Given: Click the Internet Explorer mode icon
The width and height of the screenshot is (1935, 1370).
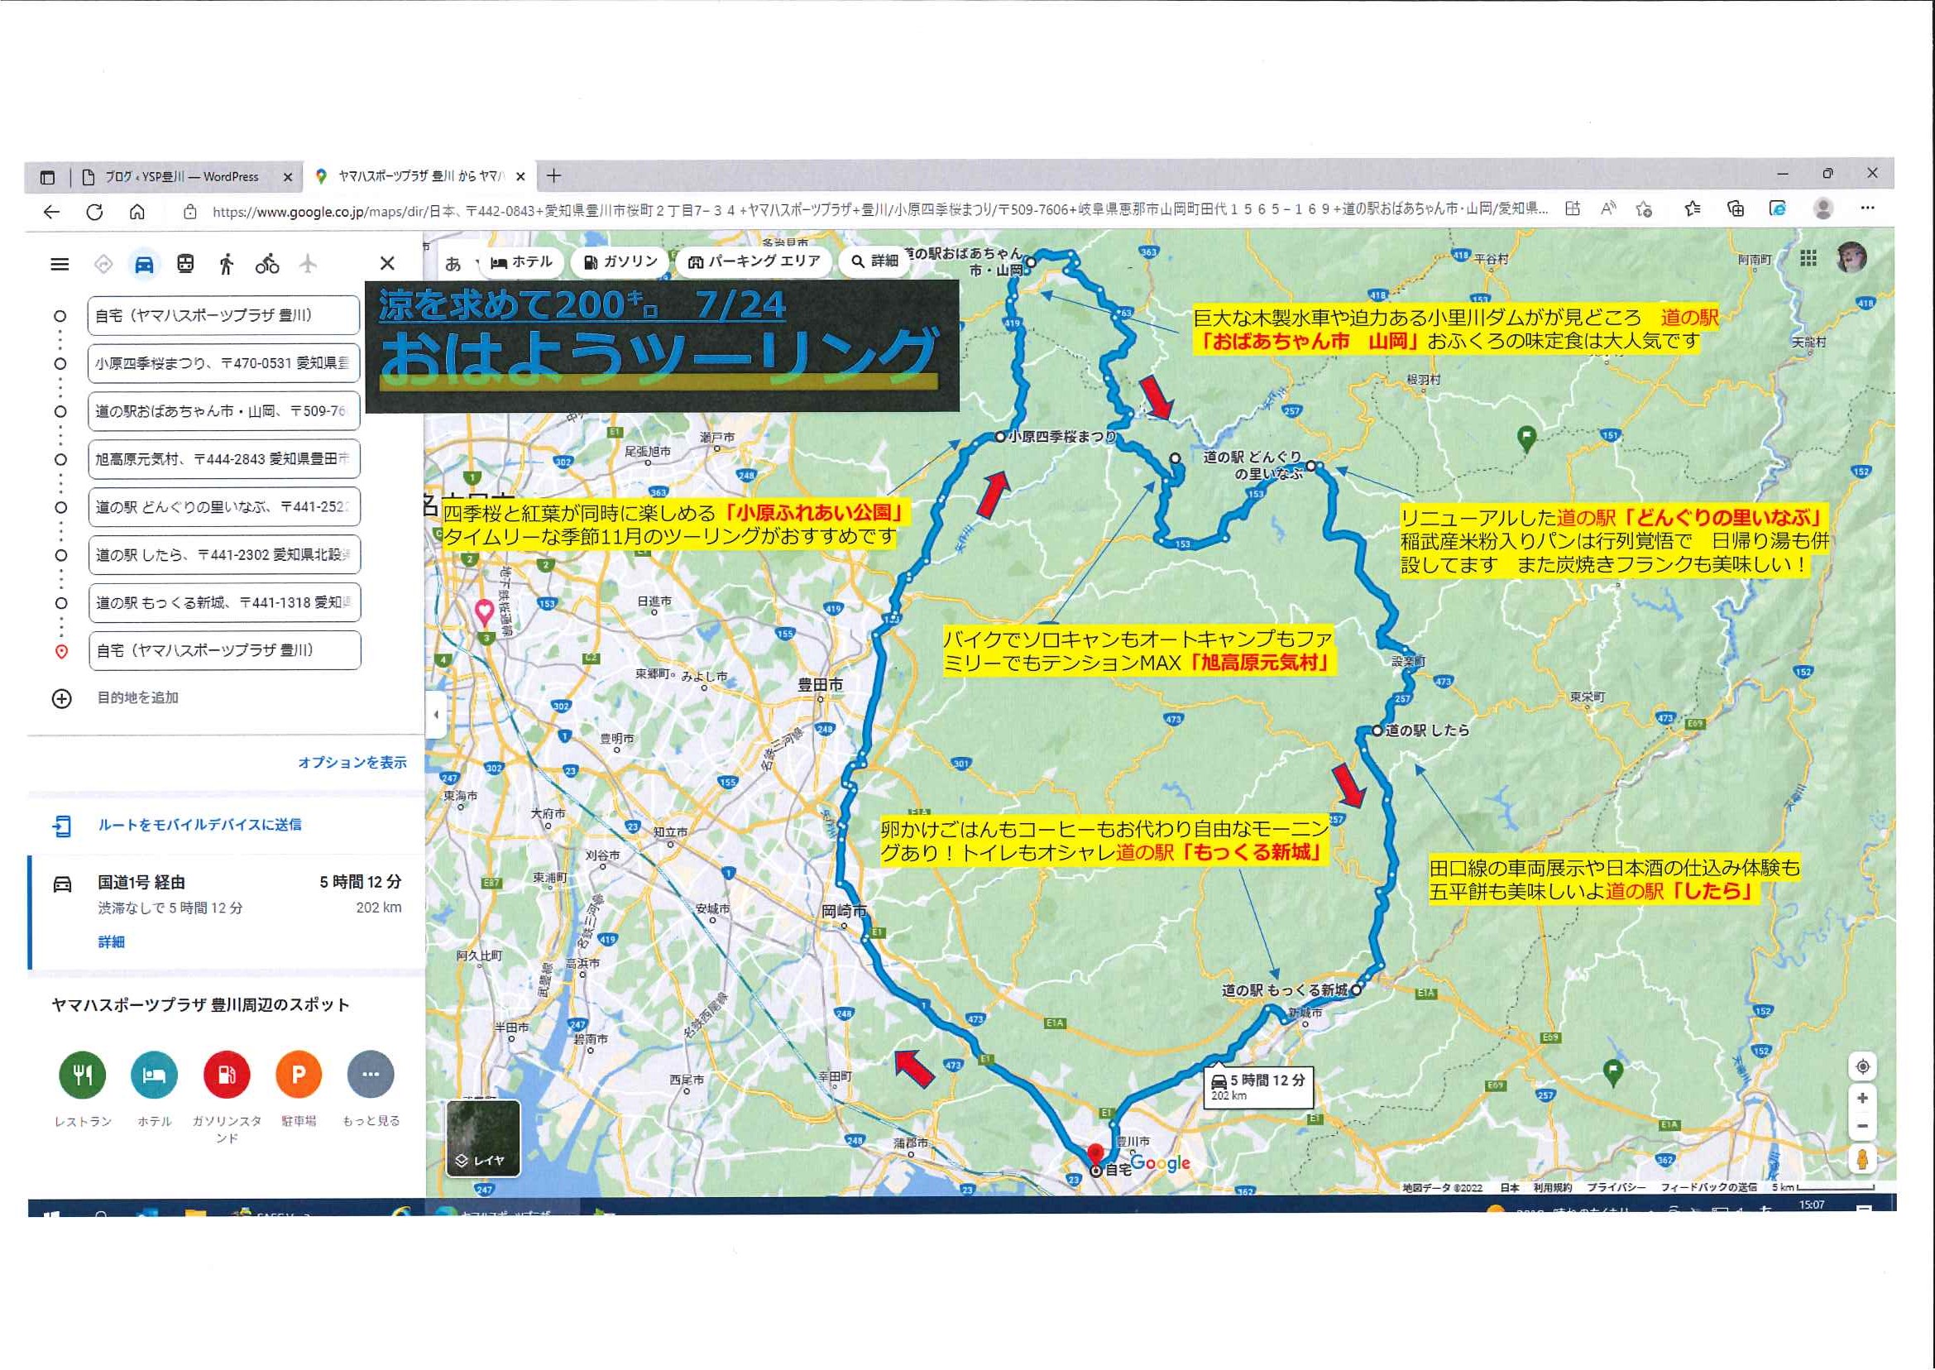Looking at the screenshot, I should [x=1778, y=208].
